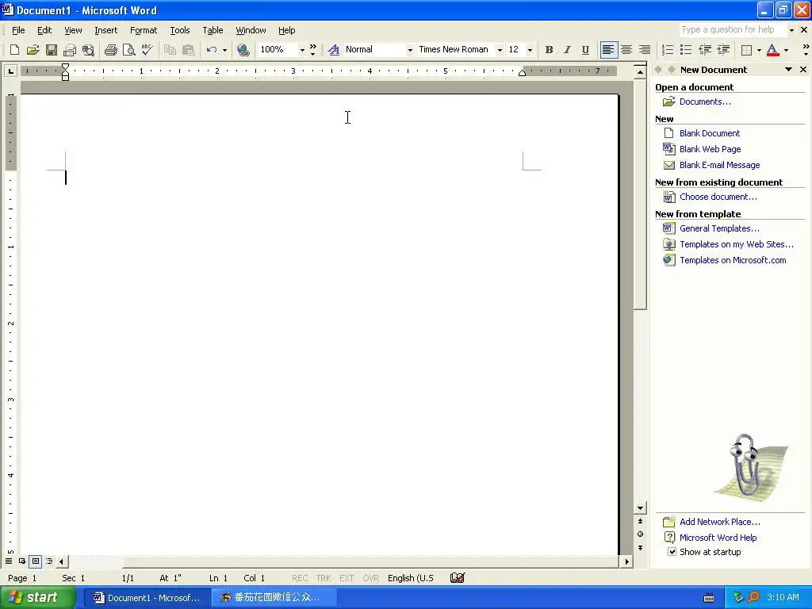This screenshot has width=812, height=609.
Task: Click the tab stop selector at ruler corner
Action: tap(10, 71)
